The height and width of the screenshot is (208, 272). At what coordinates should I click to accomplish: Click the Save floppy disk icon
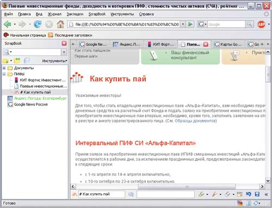click(257, 194)
